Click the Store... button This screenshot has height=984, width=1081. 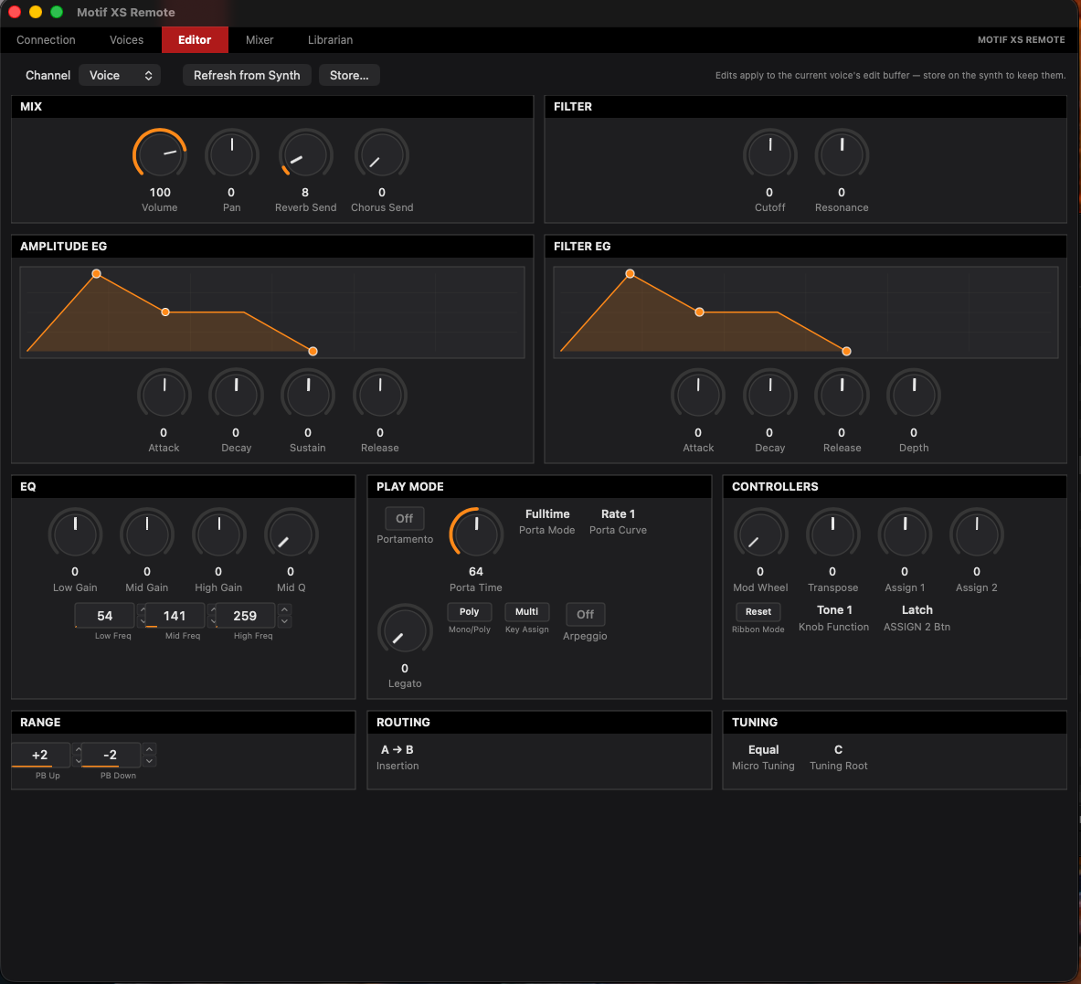coord(350,75)
